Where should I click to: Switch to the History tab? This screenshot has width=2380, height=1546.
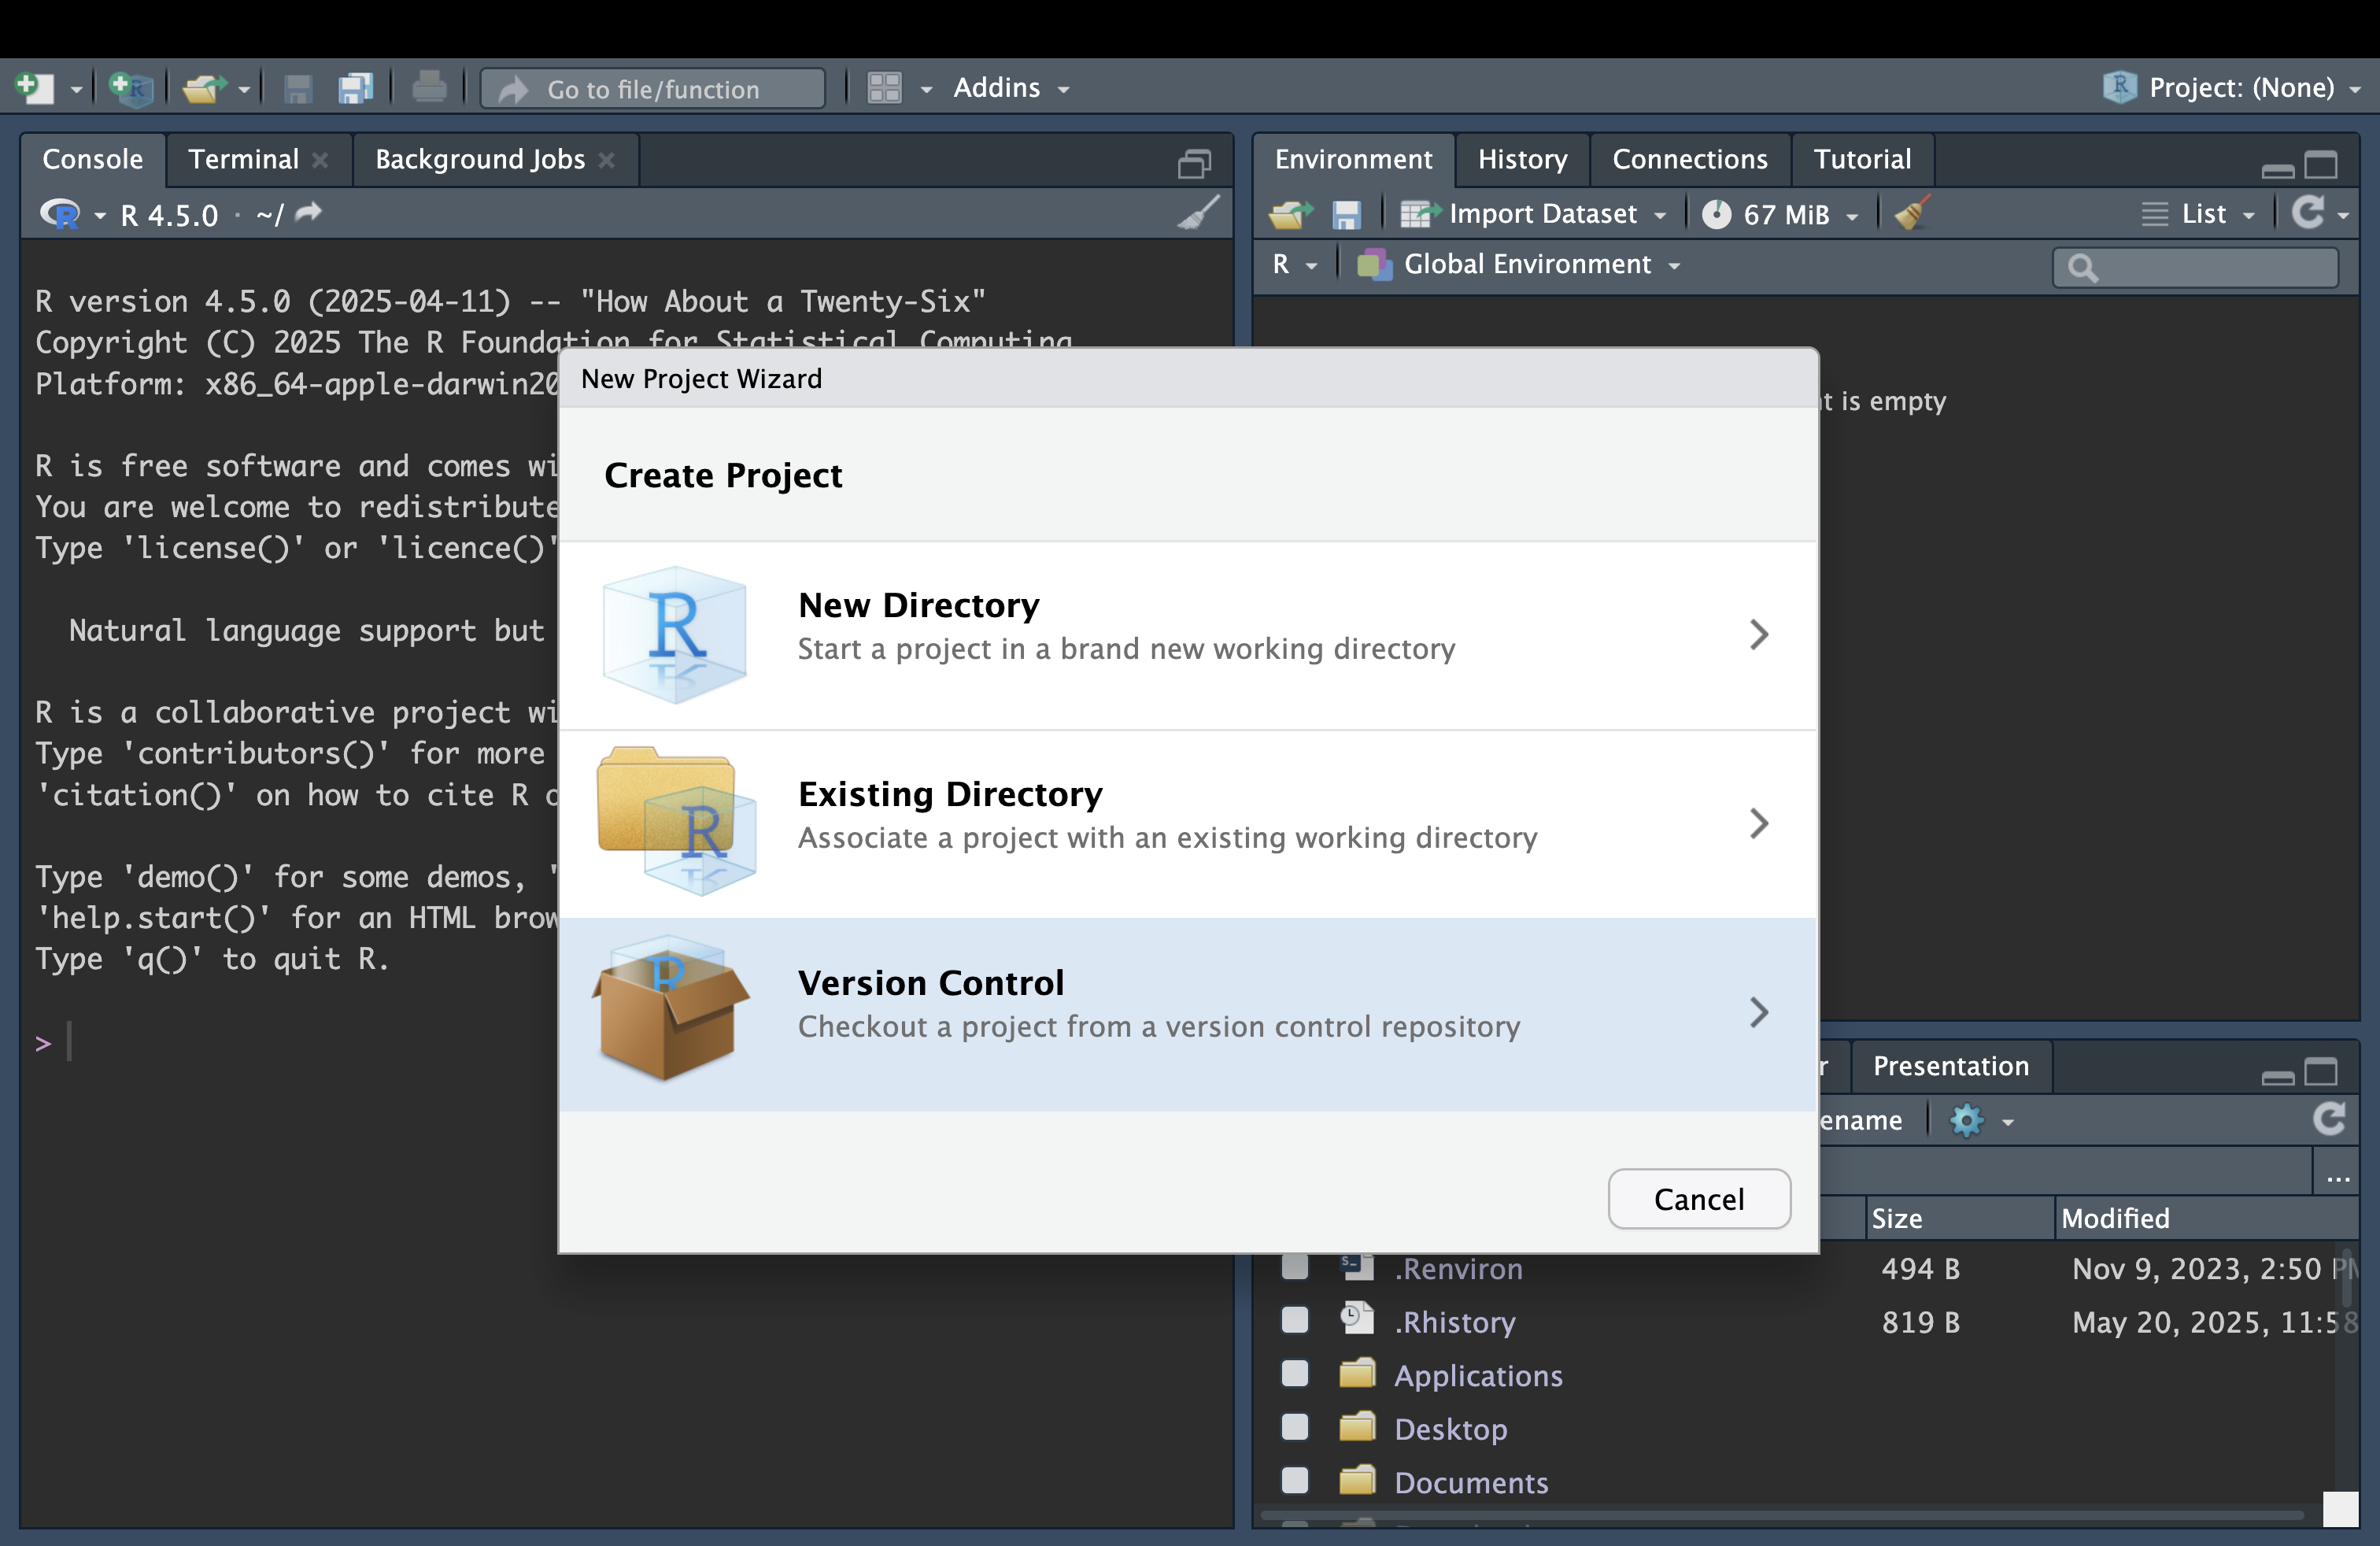click(x=1522, y=159)
